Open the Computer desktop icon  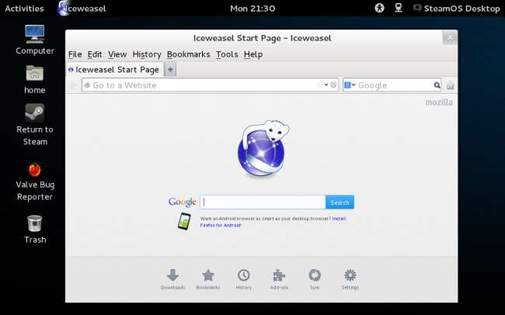point(35,34)
